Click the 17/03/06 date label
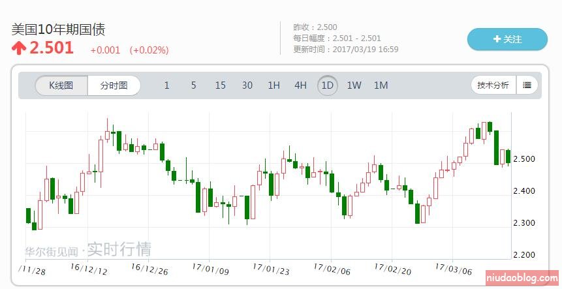Image resolution: width=562 pixels, height=289 pixels. coord(454,269)
